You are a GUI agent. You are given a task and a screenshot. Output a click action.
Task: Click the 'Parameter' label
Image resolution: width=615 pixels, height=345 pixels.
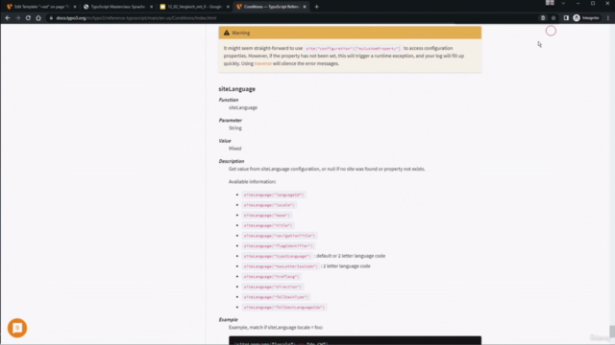[x=231, y=120]
